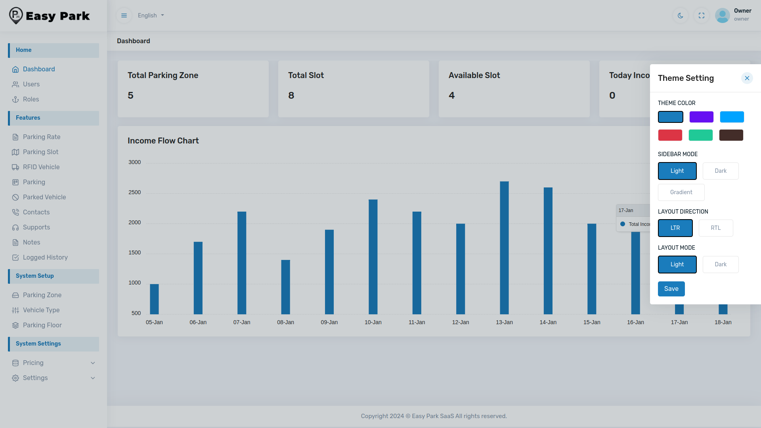Open the Logged History page

pos(45,258)
